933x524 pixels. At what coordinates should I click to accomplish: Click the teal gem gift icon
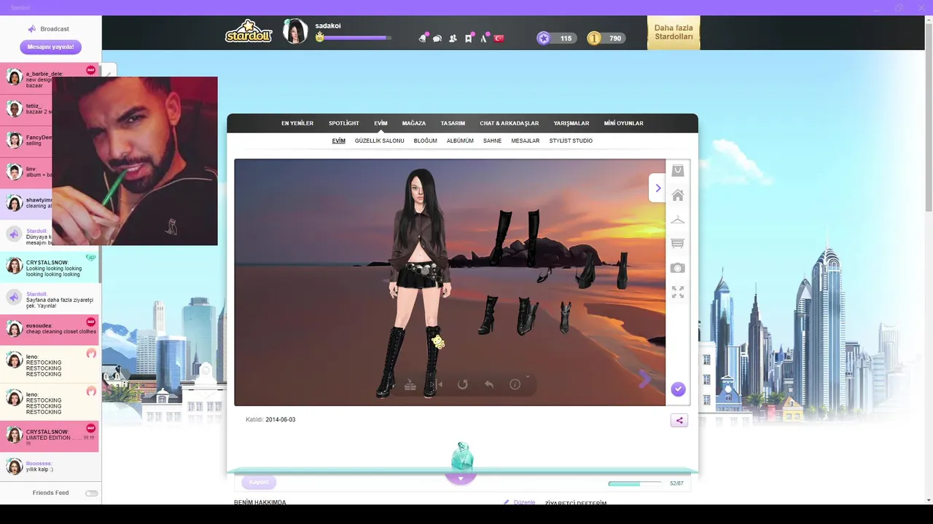(462, 456)
